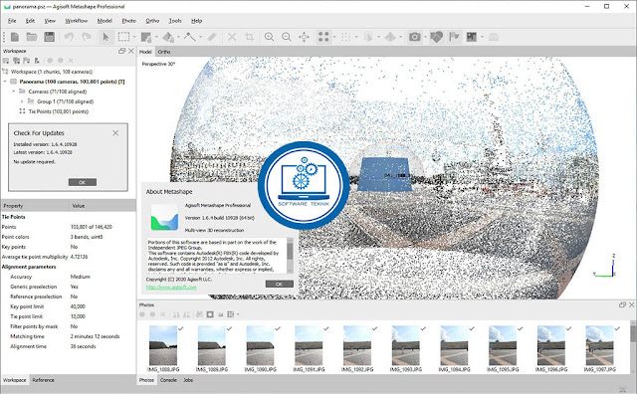
Task: Open the Point Cloud view dropdown arrow
Action: tap(334, 37)
